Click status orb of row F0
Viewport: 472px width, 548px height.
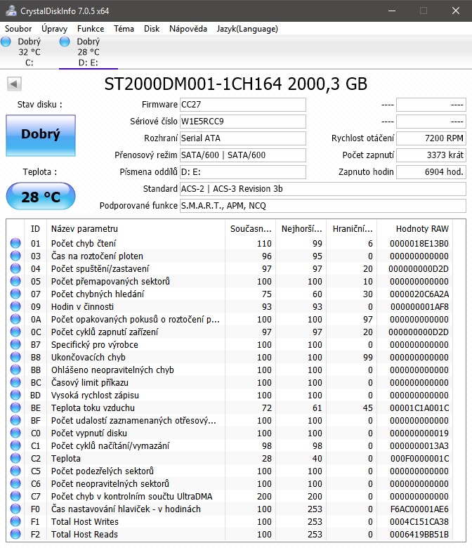click(x=15, y=509)
